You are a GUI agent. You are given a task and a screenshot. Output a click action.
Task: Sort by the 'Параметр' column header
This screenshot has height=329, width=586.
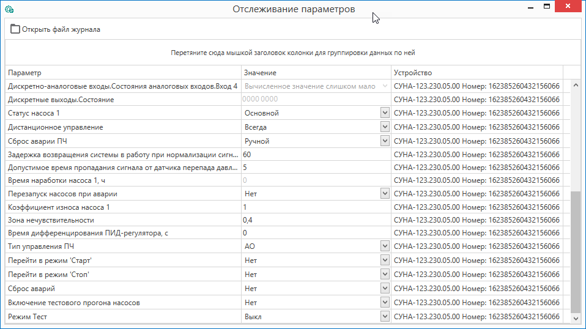pyautogui.click(x=124, y=72)
